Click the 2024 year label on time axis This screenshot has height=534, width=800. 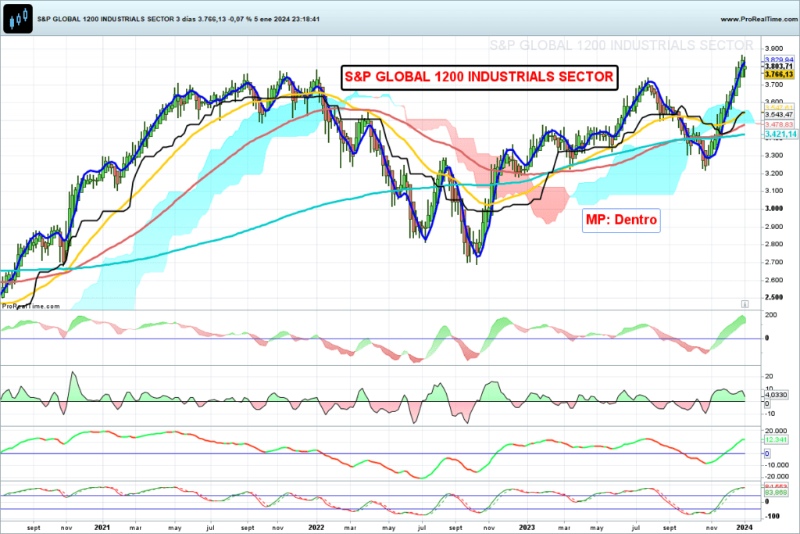coord(745,528)
